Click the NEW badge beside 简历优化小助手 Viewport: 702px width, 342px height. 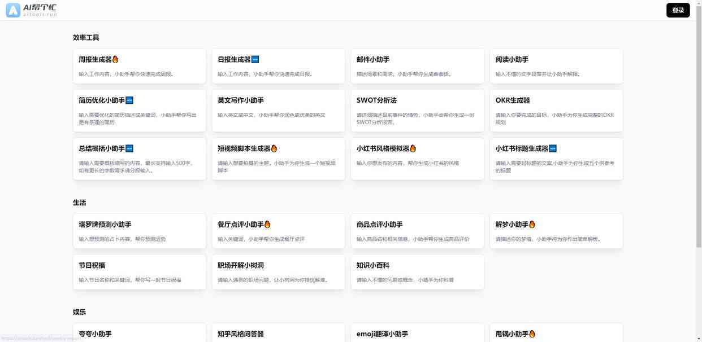(129, 100)
